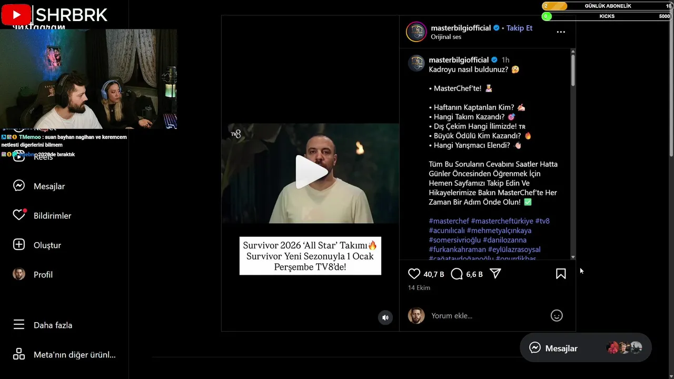Go to Profil in sidebar

tap(43, 275)
